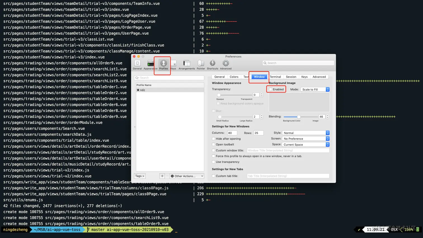Toggle the Use transparency checkbox
Viewport: 423px width, 238px height.
[214, 162]
